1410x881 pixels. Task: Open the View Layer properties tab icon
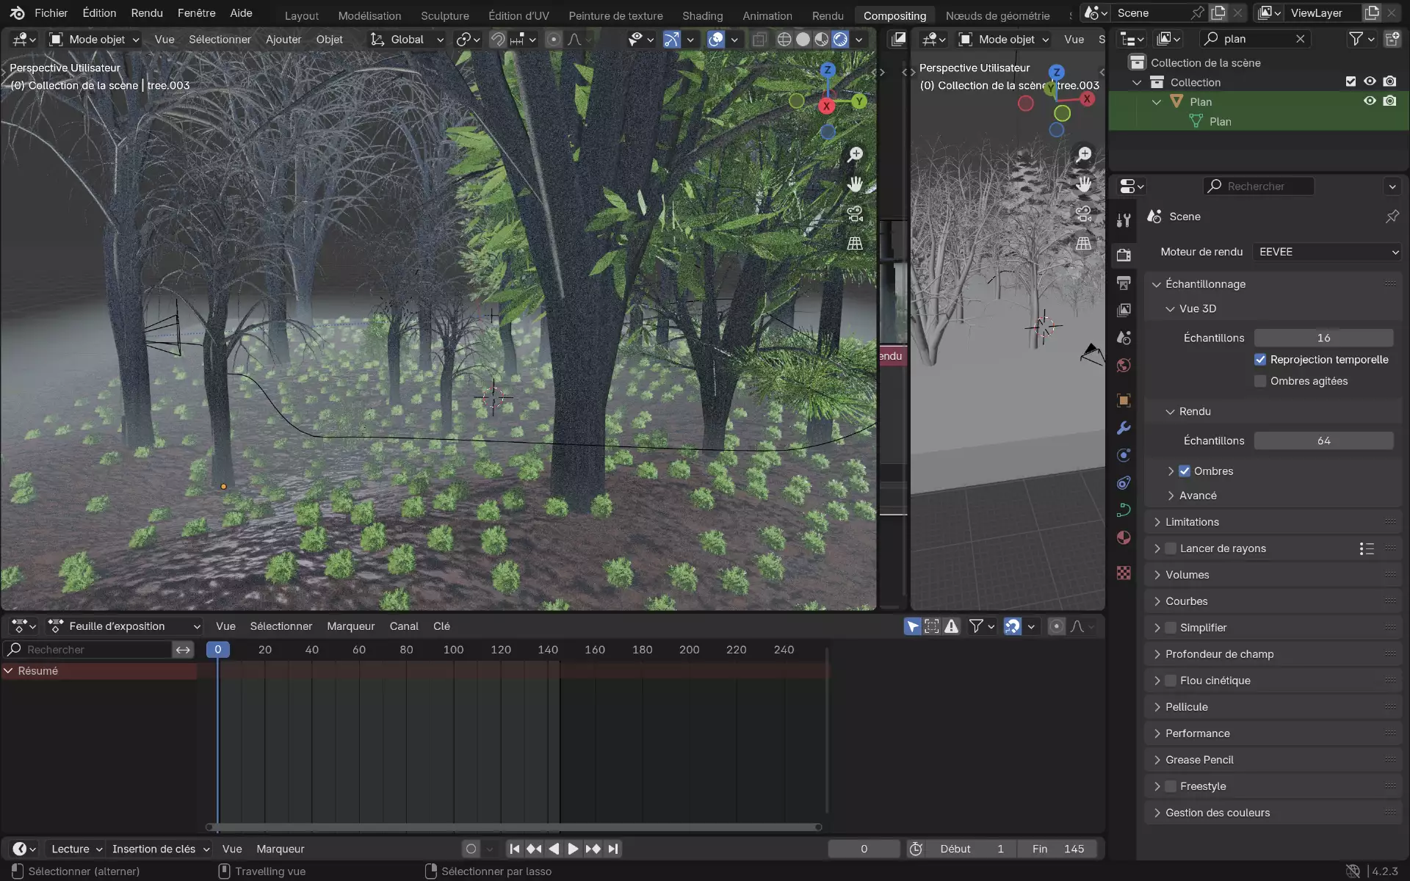pos(1124,310)
